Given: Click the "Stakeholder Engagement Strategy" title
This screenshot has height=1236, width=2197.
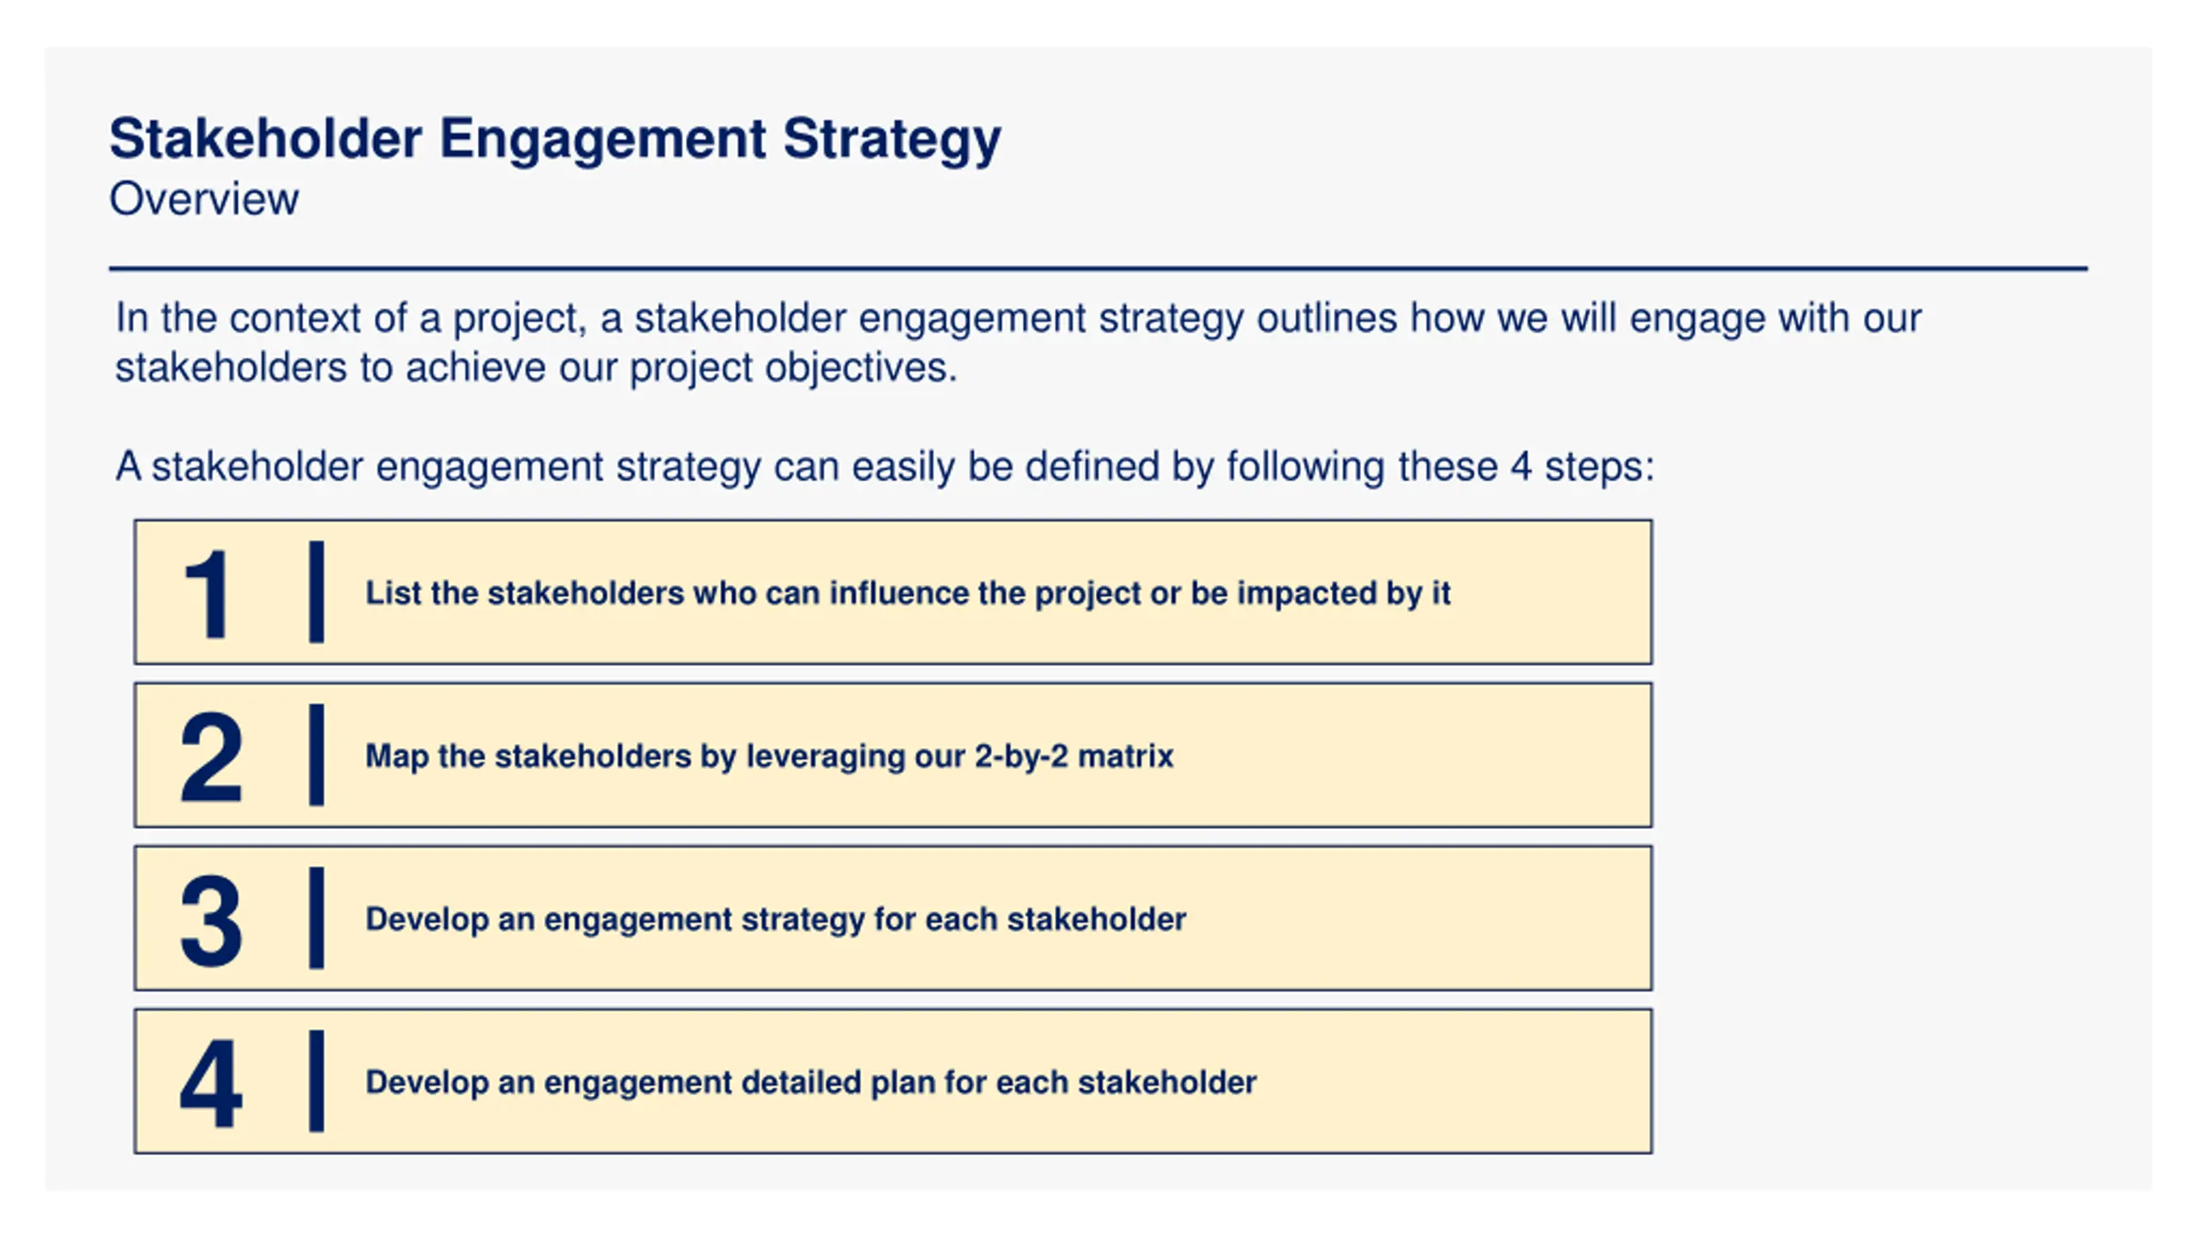Looking at the screenshot, I should click(554, 139).
